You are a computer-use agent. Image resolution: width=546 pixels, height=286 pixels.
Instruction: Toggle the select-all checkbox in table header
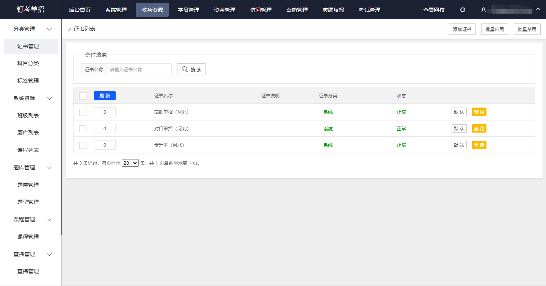83,96
